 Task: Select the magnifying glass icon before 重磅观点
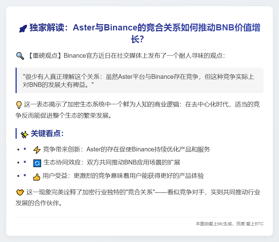click(20, 56)
